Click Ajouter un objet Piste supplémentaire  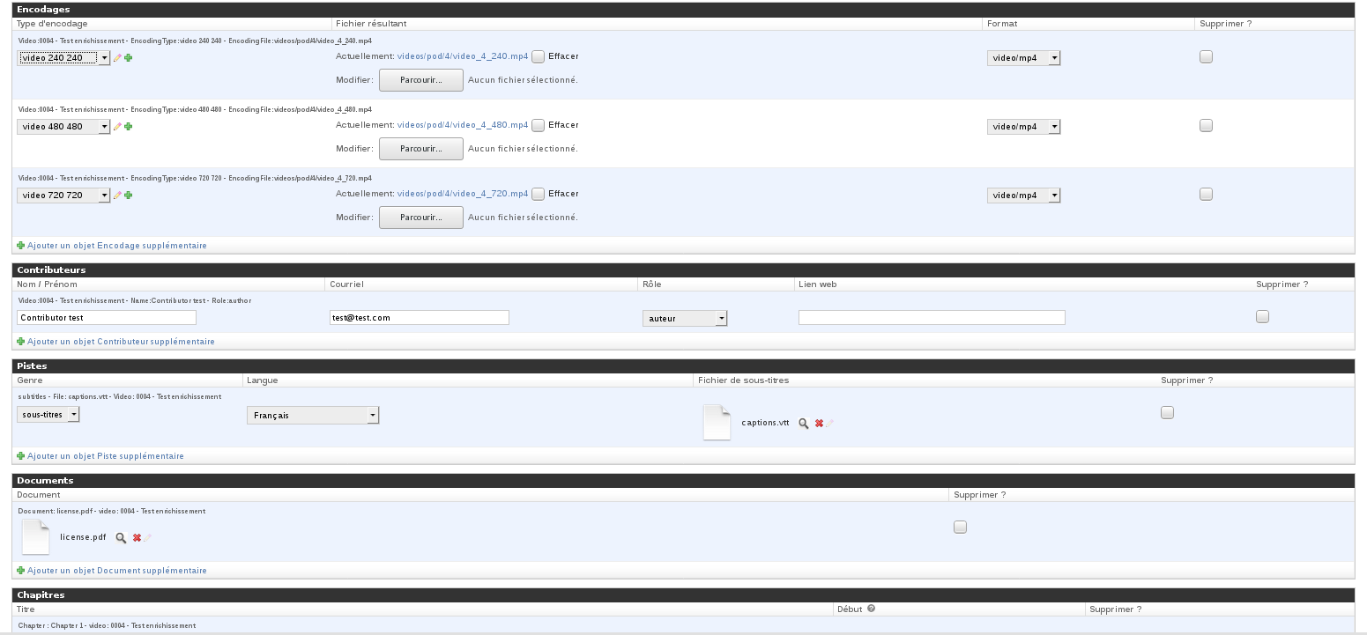[105, 456]
